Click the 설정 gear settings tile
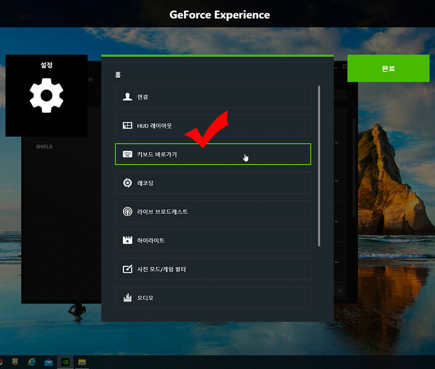435x369 pixels. tap(47, 96)
